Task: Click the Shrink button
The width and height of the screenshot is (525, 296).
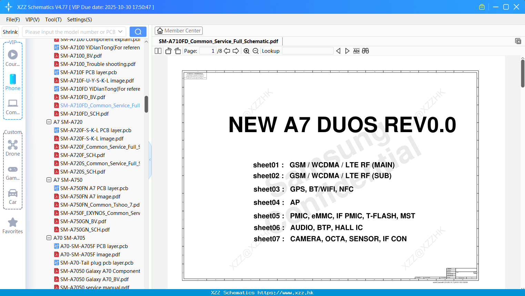Action: tap(10, 32)
